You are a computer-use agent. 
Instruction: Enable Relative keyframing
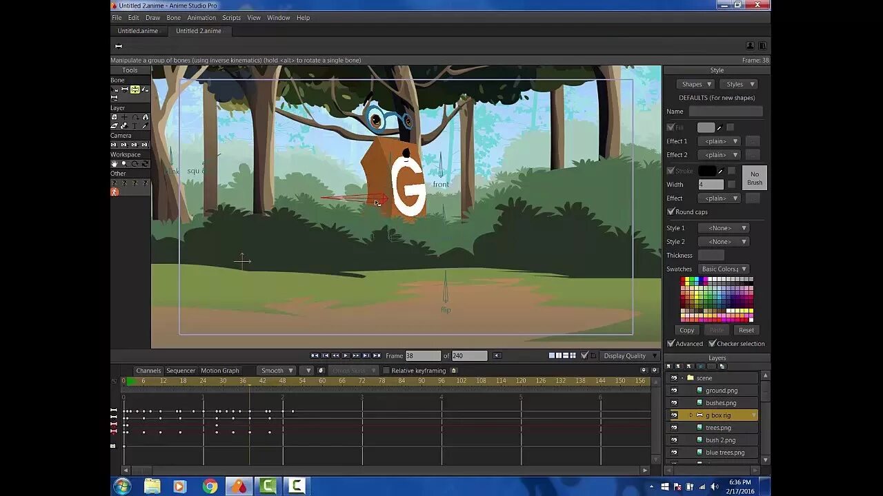[386, 370]
